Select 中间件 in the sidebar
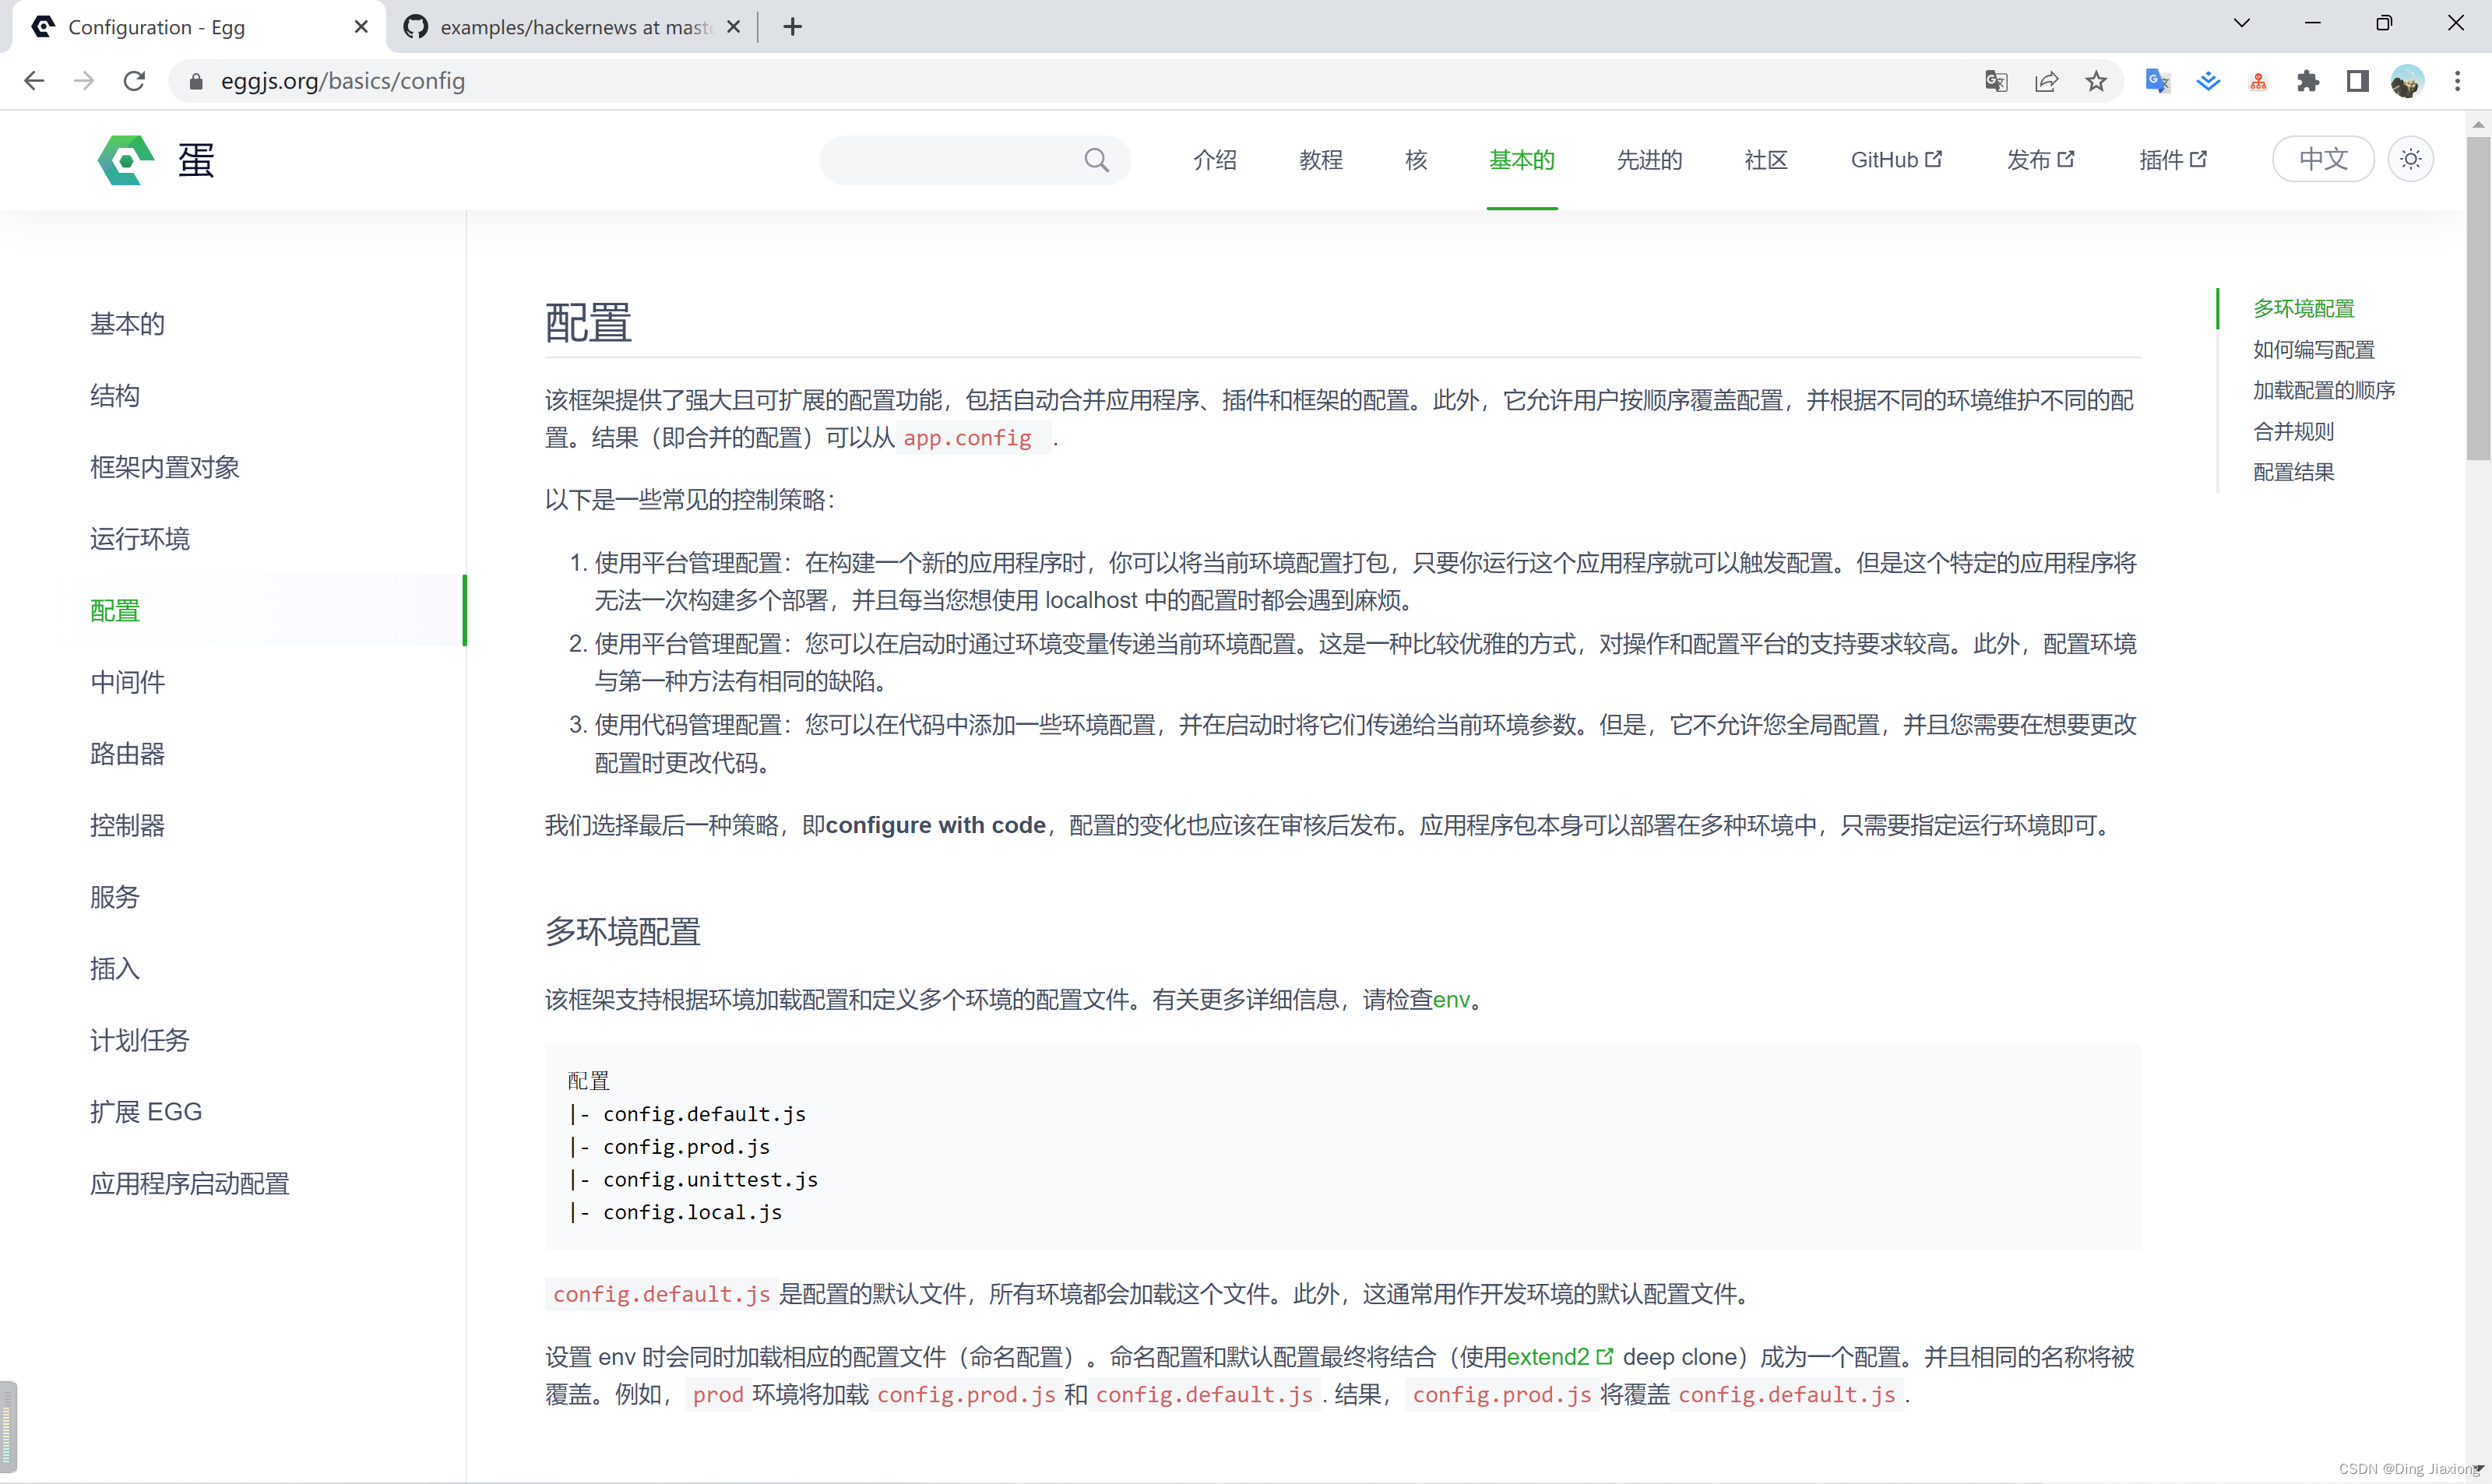The image size is (2492, 1484). pyautogui.click(x=127, y=682)
